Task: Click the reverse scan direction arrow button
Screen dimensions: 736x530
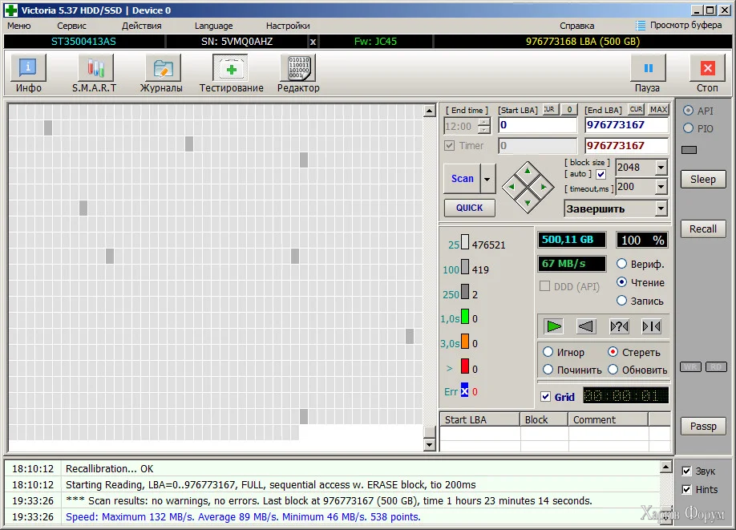Action: point(586,326)
